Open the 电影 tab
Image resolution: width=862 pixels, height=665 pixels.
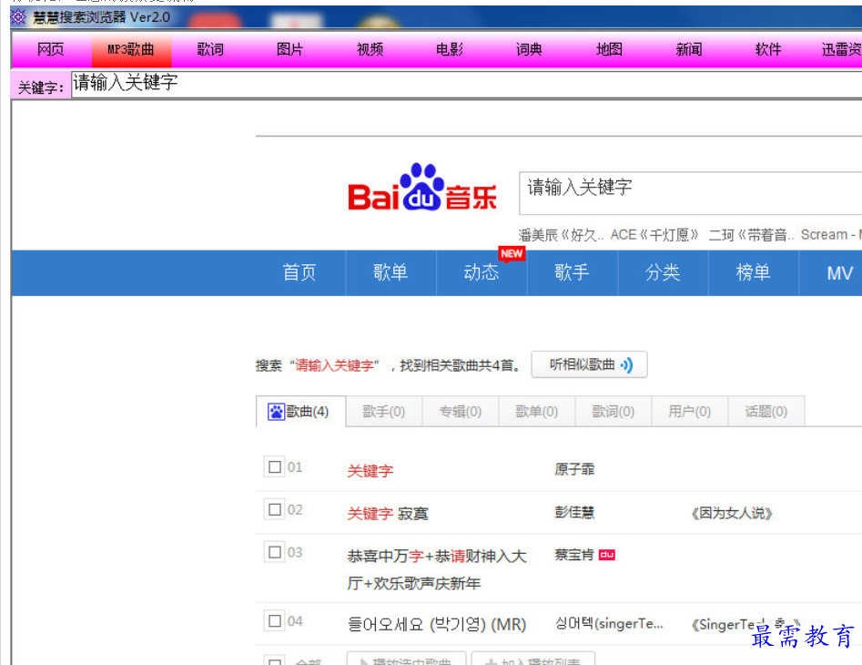click(450, 49)
